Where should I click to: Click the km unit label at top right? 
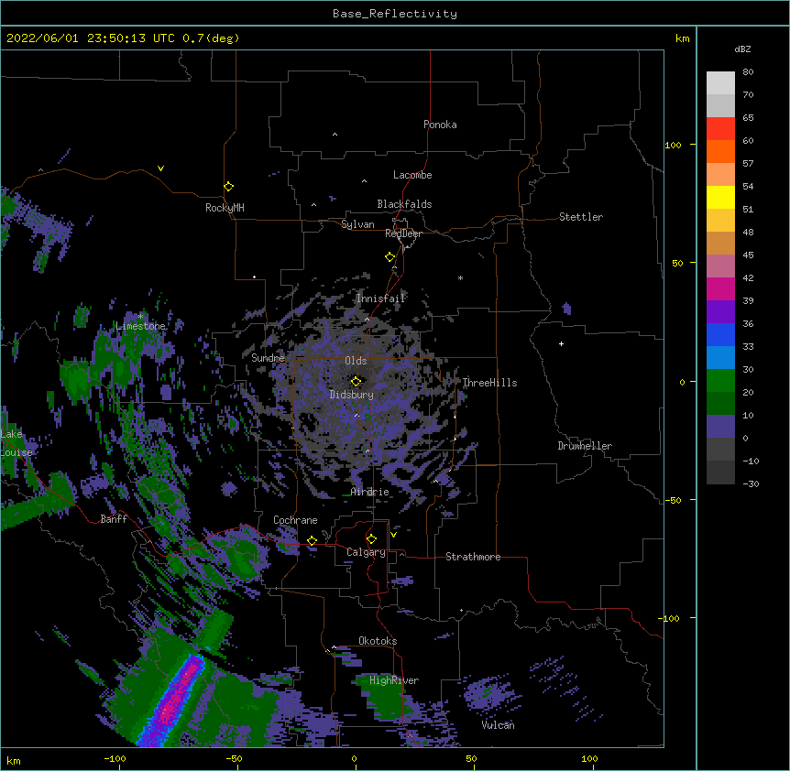(x=683, y=38)
